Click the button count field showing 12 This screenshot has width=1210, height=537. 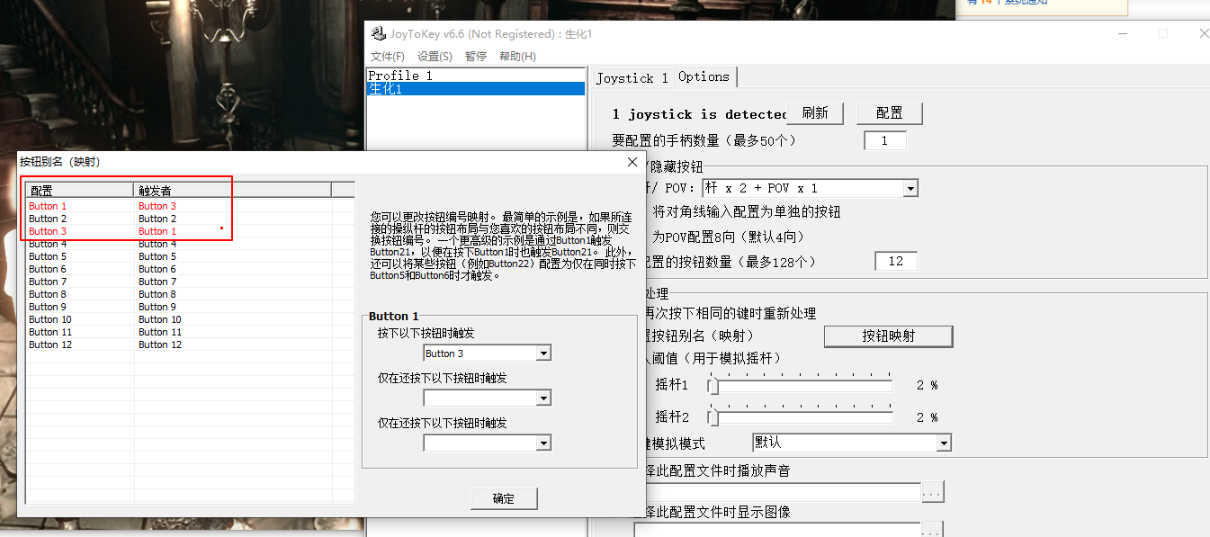pyautogui.click(x=896, y=261)
